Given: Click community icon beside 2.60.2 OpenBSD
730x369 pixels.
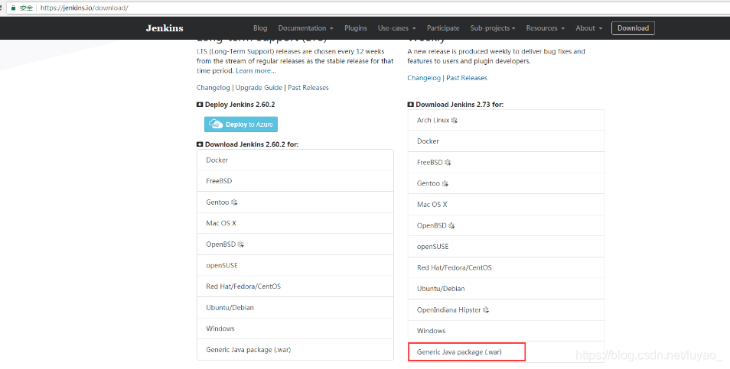Looking at the screenshot, I should 240,244.
